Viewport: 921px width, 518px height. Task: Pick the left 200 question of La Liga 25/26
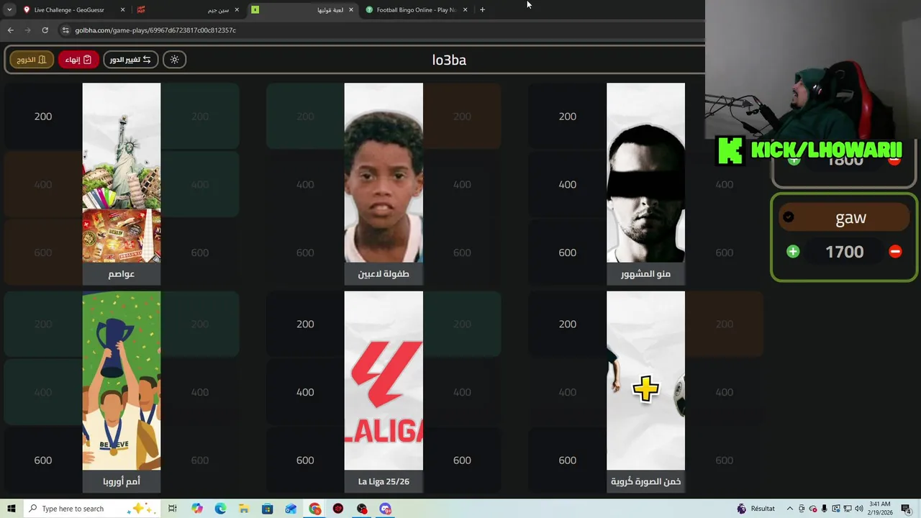[x=305, y=324]
